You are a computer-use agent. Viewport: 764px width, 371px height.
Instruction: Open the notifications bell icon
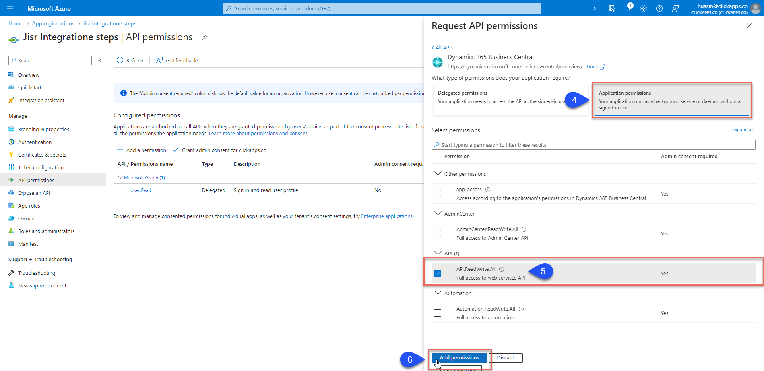point(628,8)
